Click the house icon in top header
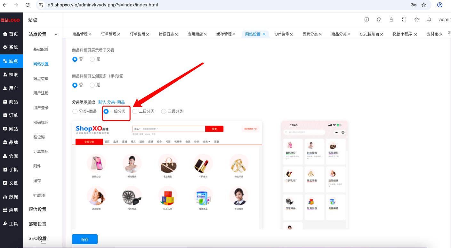The image size is (451, 248). pyautogui.click(x=416, y=20)
